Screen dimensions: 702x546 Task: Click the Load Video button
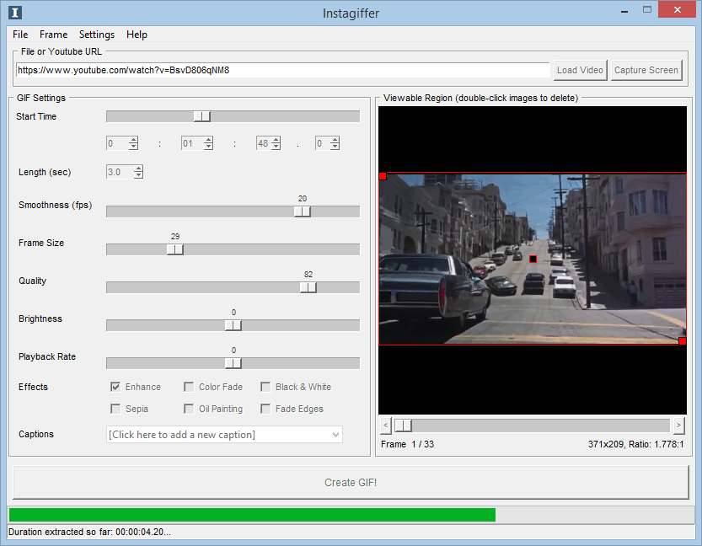coord(580,70)
